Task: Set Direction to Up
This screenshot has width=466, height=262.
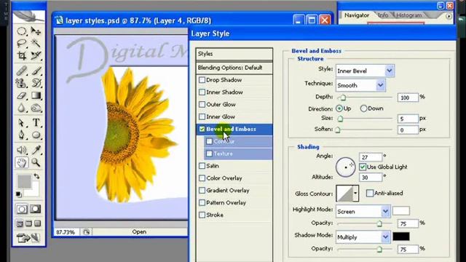Action: tap(339, 108)
